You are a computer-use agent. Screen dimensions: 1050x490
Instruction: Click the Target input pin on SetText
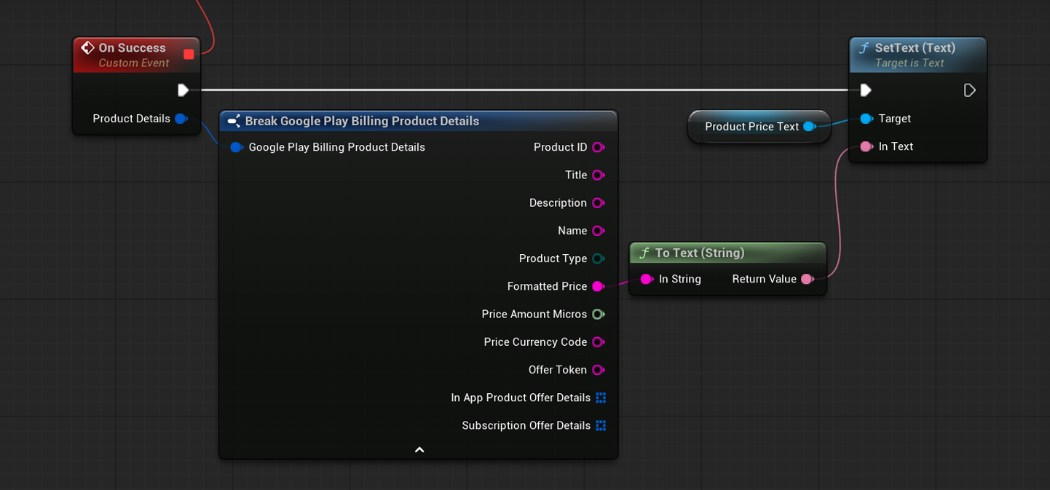click(x=866, y=119)
